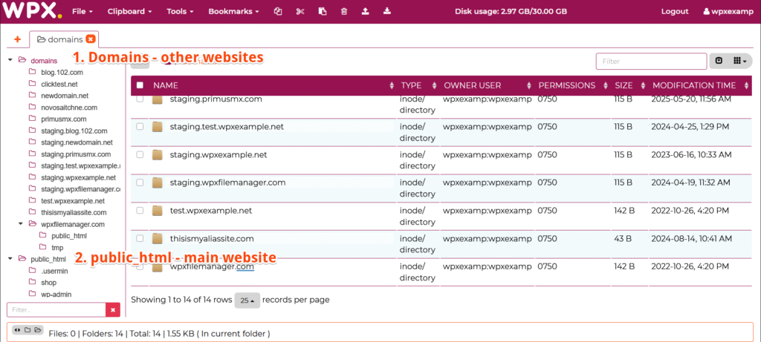
Task: Check the staging.primusmx.com row checkbox
Action: tap(140, 99)
